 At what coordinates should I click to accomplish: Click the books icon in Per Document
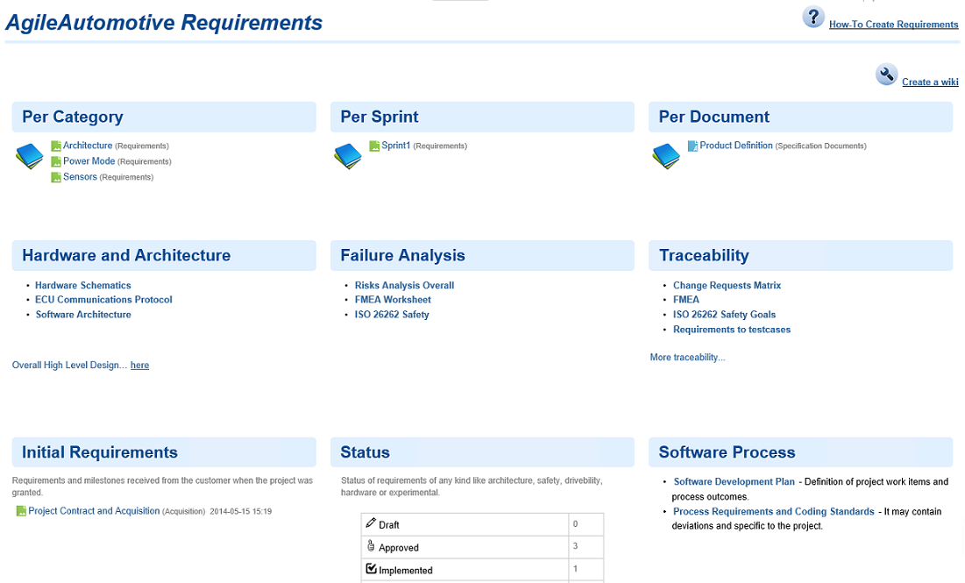[x=665, y=155]
